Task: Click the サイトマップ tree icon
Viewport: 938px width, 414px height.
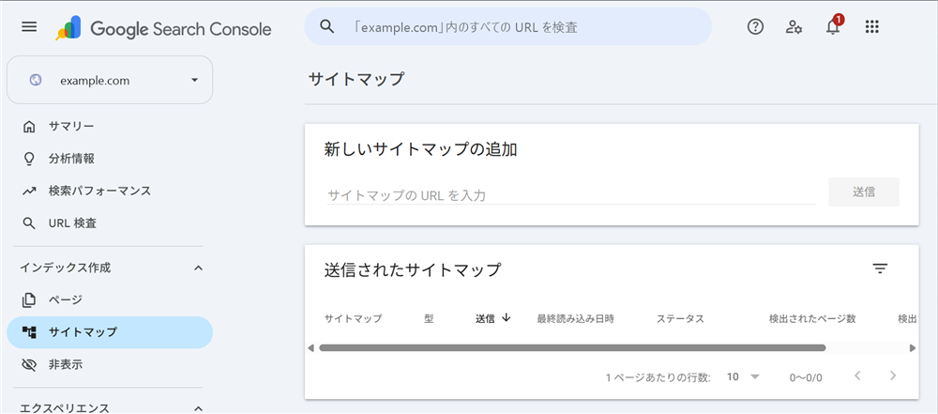Action: 29,332
